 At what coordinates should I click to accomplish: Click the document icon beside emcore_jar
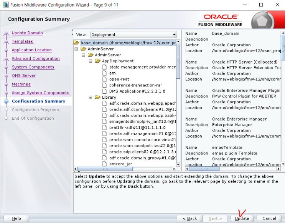click(104, 164)
